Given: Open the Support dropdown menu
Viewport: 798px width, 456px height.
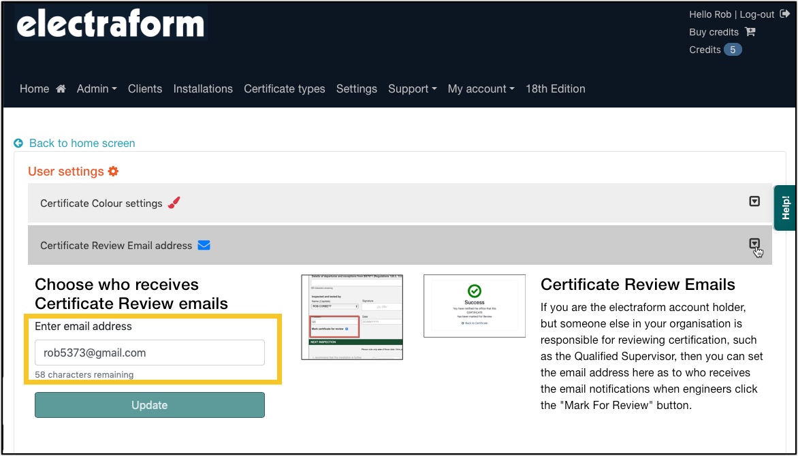Looking at the screenshot, I should coord(412,88).
